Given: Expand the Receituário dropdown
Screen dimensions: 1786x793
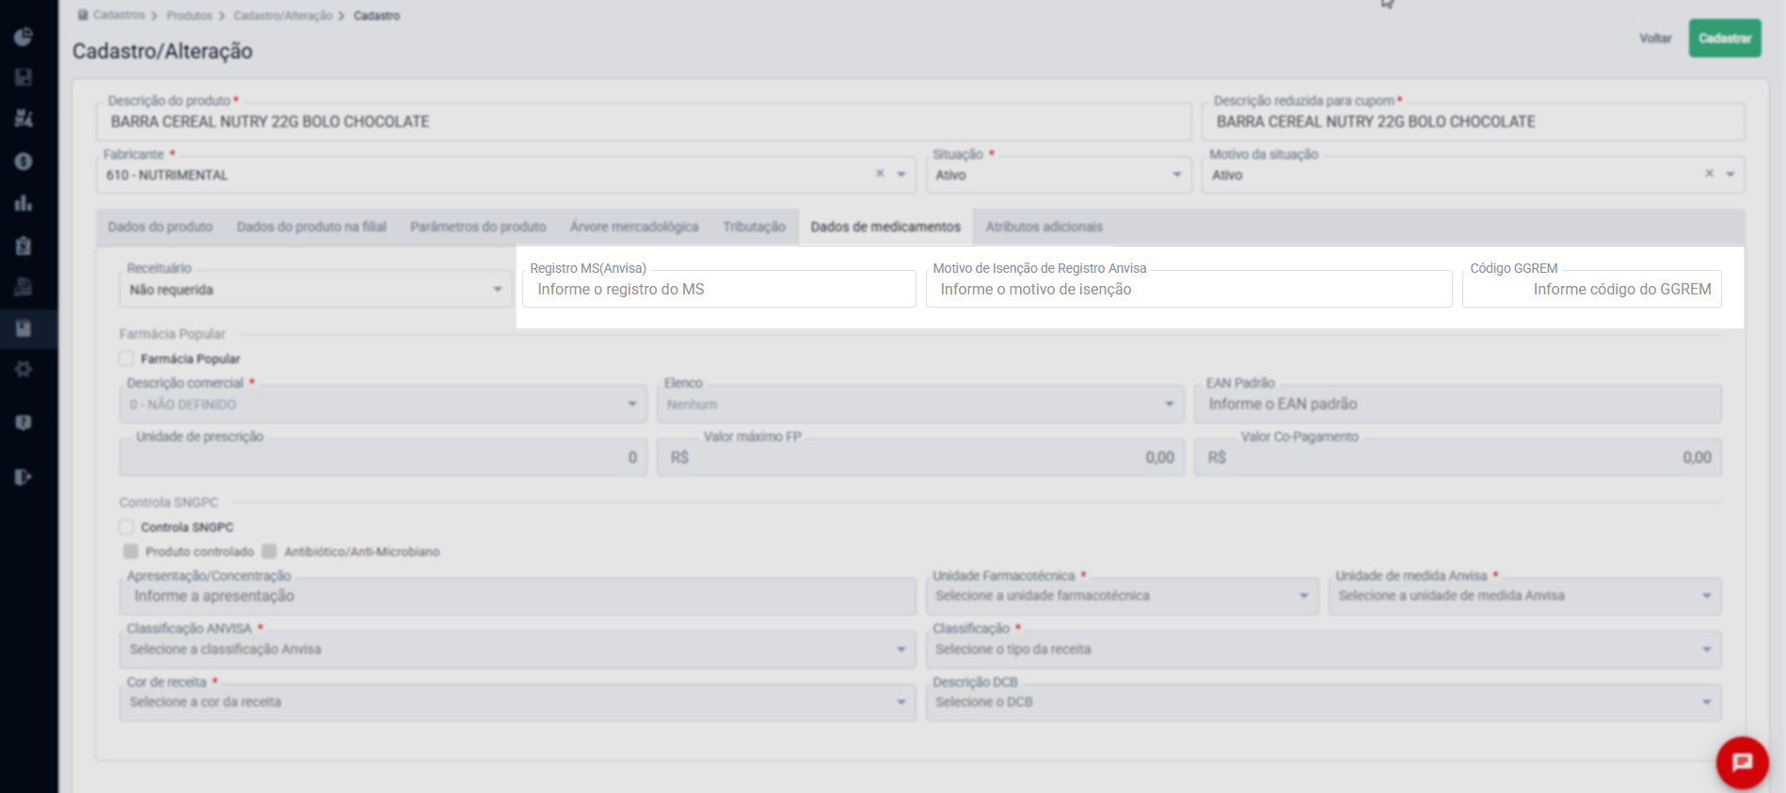Looking at the screenshot, I should point(315,290).
